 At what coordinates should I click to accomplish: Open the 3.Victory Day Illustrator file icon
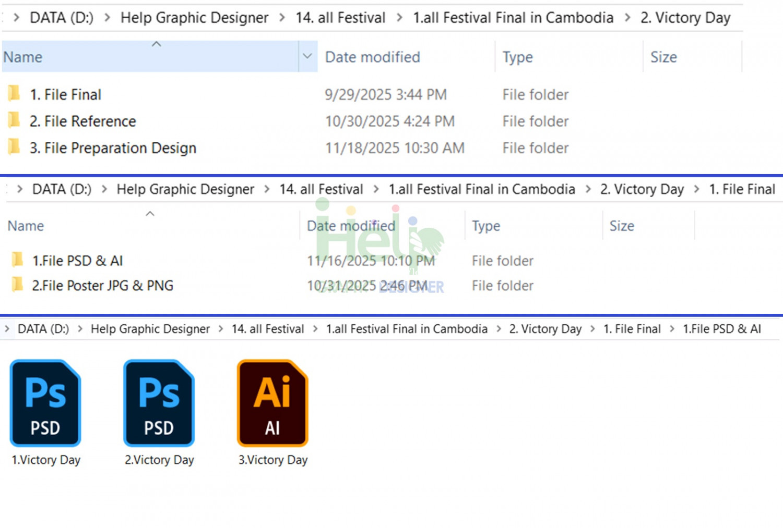tap(272, 403)
